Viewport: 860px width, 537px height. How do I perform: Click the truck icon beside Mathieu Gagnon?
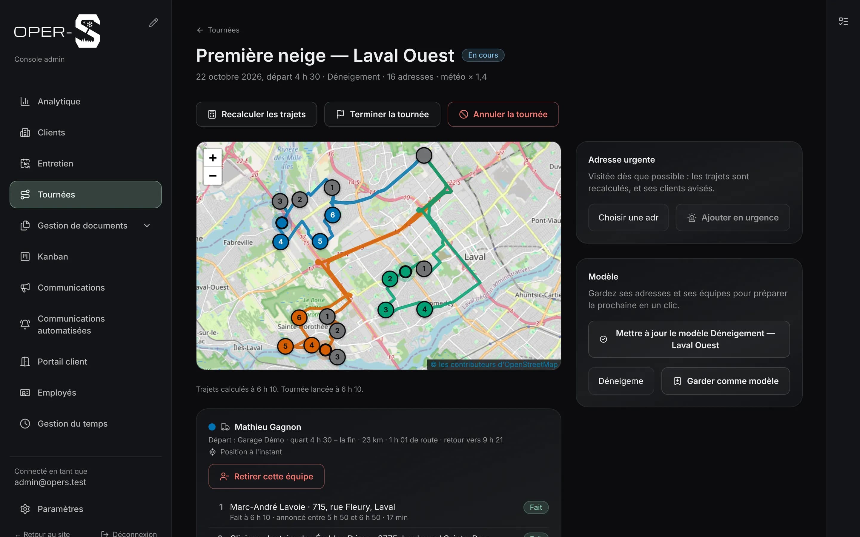[225, 427]
